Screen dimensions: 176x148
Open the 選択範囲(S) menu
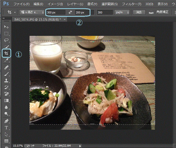(110, 4)
